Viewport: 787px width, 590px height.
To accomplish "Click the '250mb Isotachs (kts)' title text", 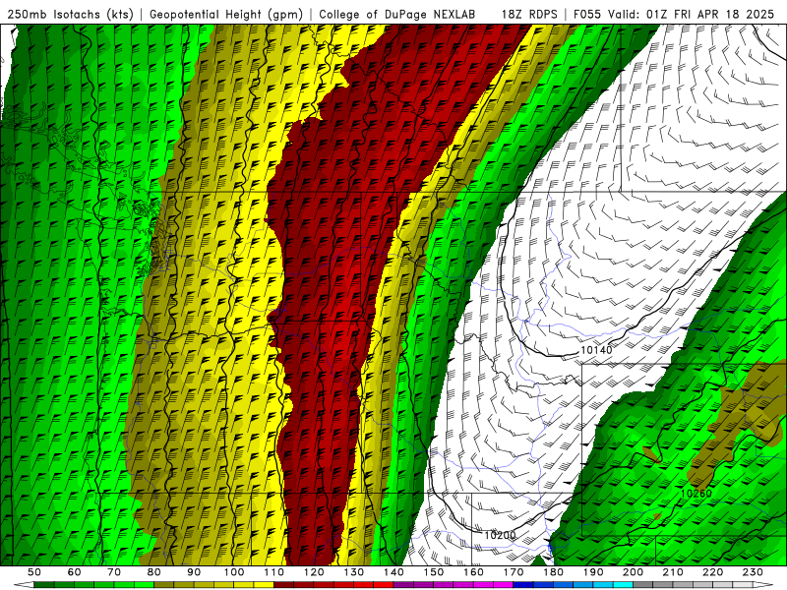I will pos(70,15).
